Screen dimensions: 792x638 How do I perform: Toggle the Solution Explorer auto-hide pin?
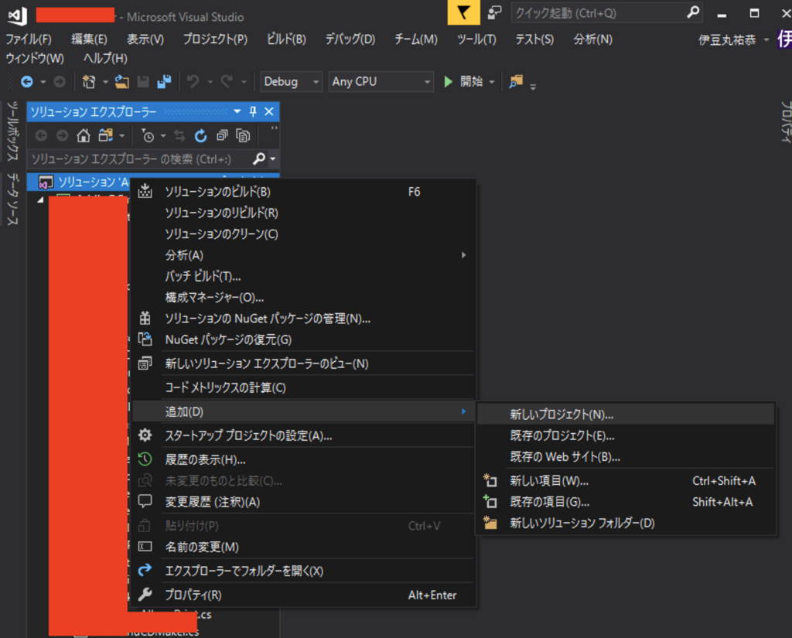(x=253, y=111)
